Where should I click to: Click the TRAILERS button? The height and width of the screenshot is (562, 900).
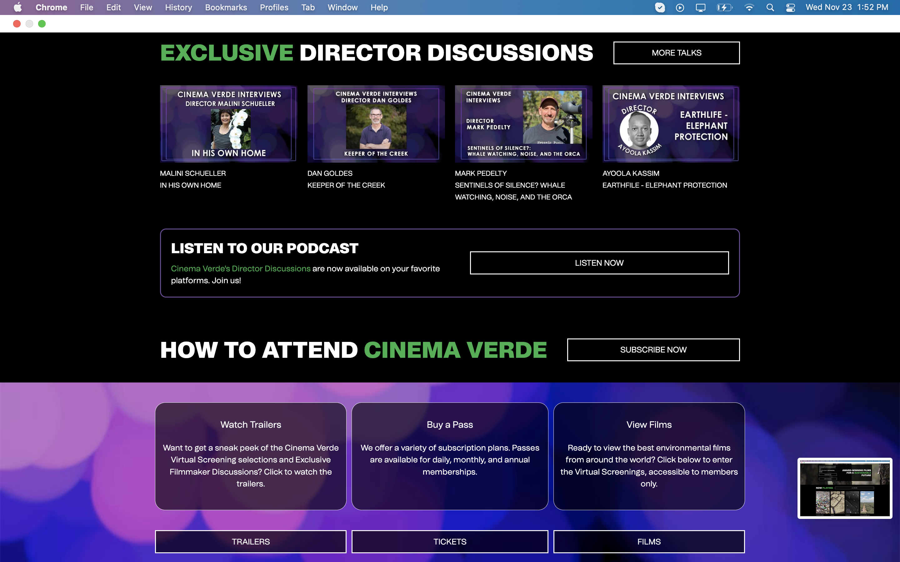pos(251,542)
